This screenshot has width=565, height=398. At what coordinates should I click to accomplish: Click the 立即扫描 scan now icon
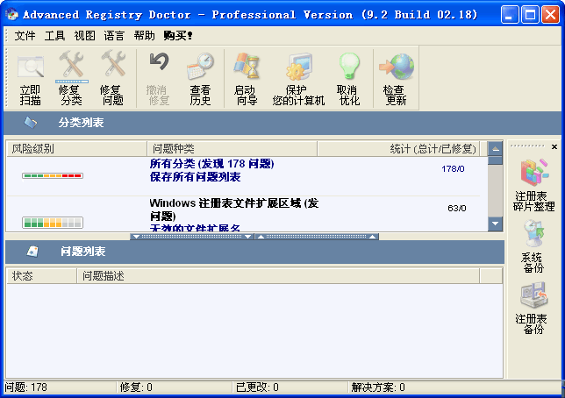click(31, 77)
